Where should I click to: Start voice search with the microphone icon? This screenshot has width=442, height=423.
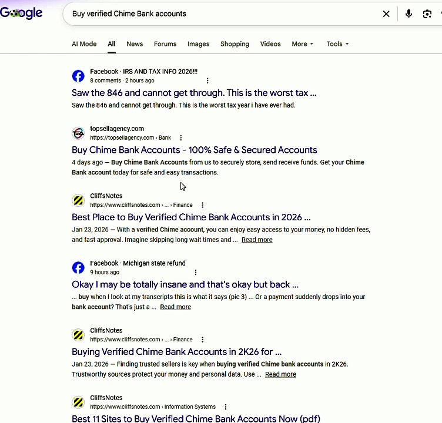pyautogui.click(x=408, y=14)
